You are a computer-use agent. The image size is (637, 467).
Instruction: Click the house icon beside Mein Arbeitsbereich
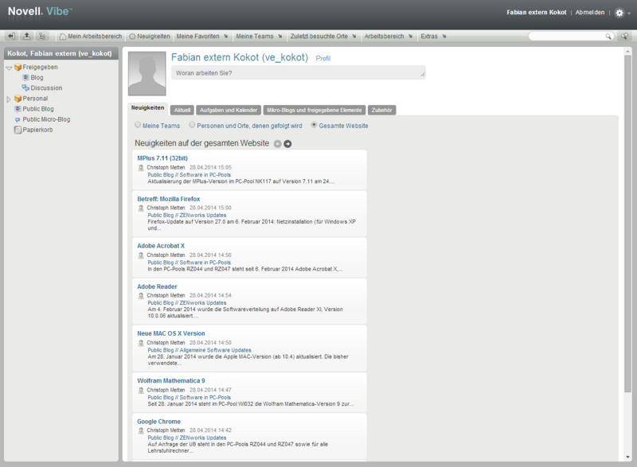point(63,37)
